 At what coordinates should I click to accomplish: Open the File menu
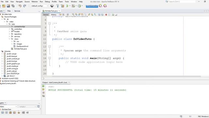(x=2, y=2)
